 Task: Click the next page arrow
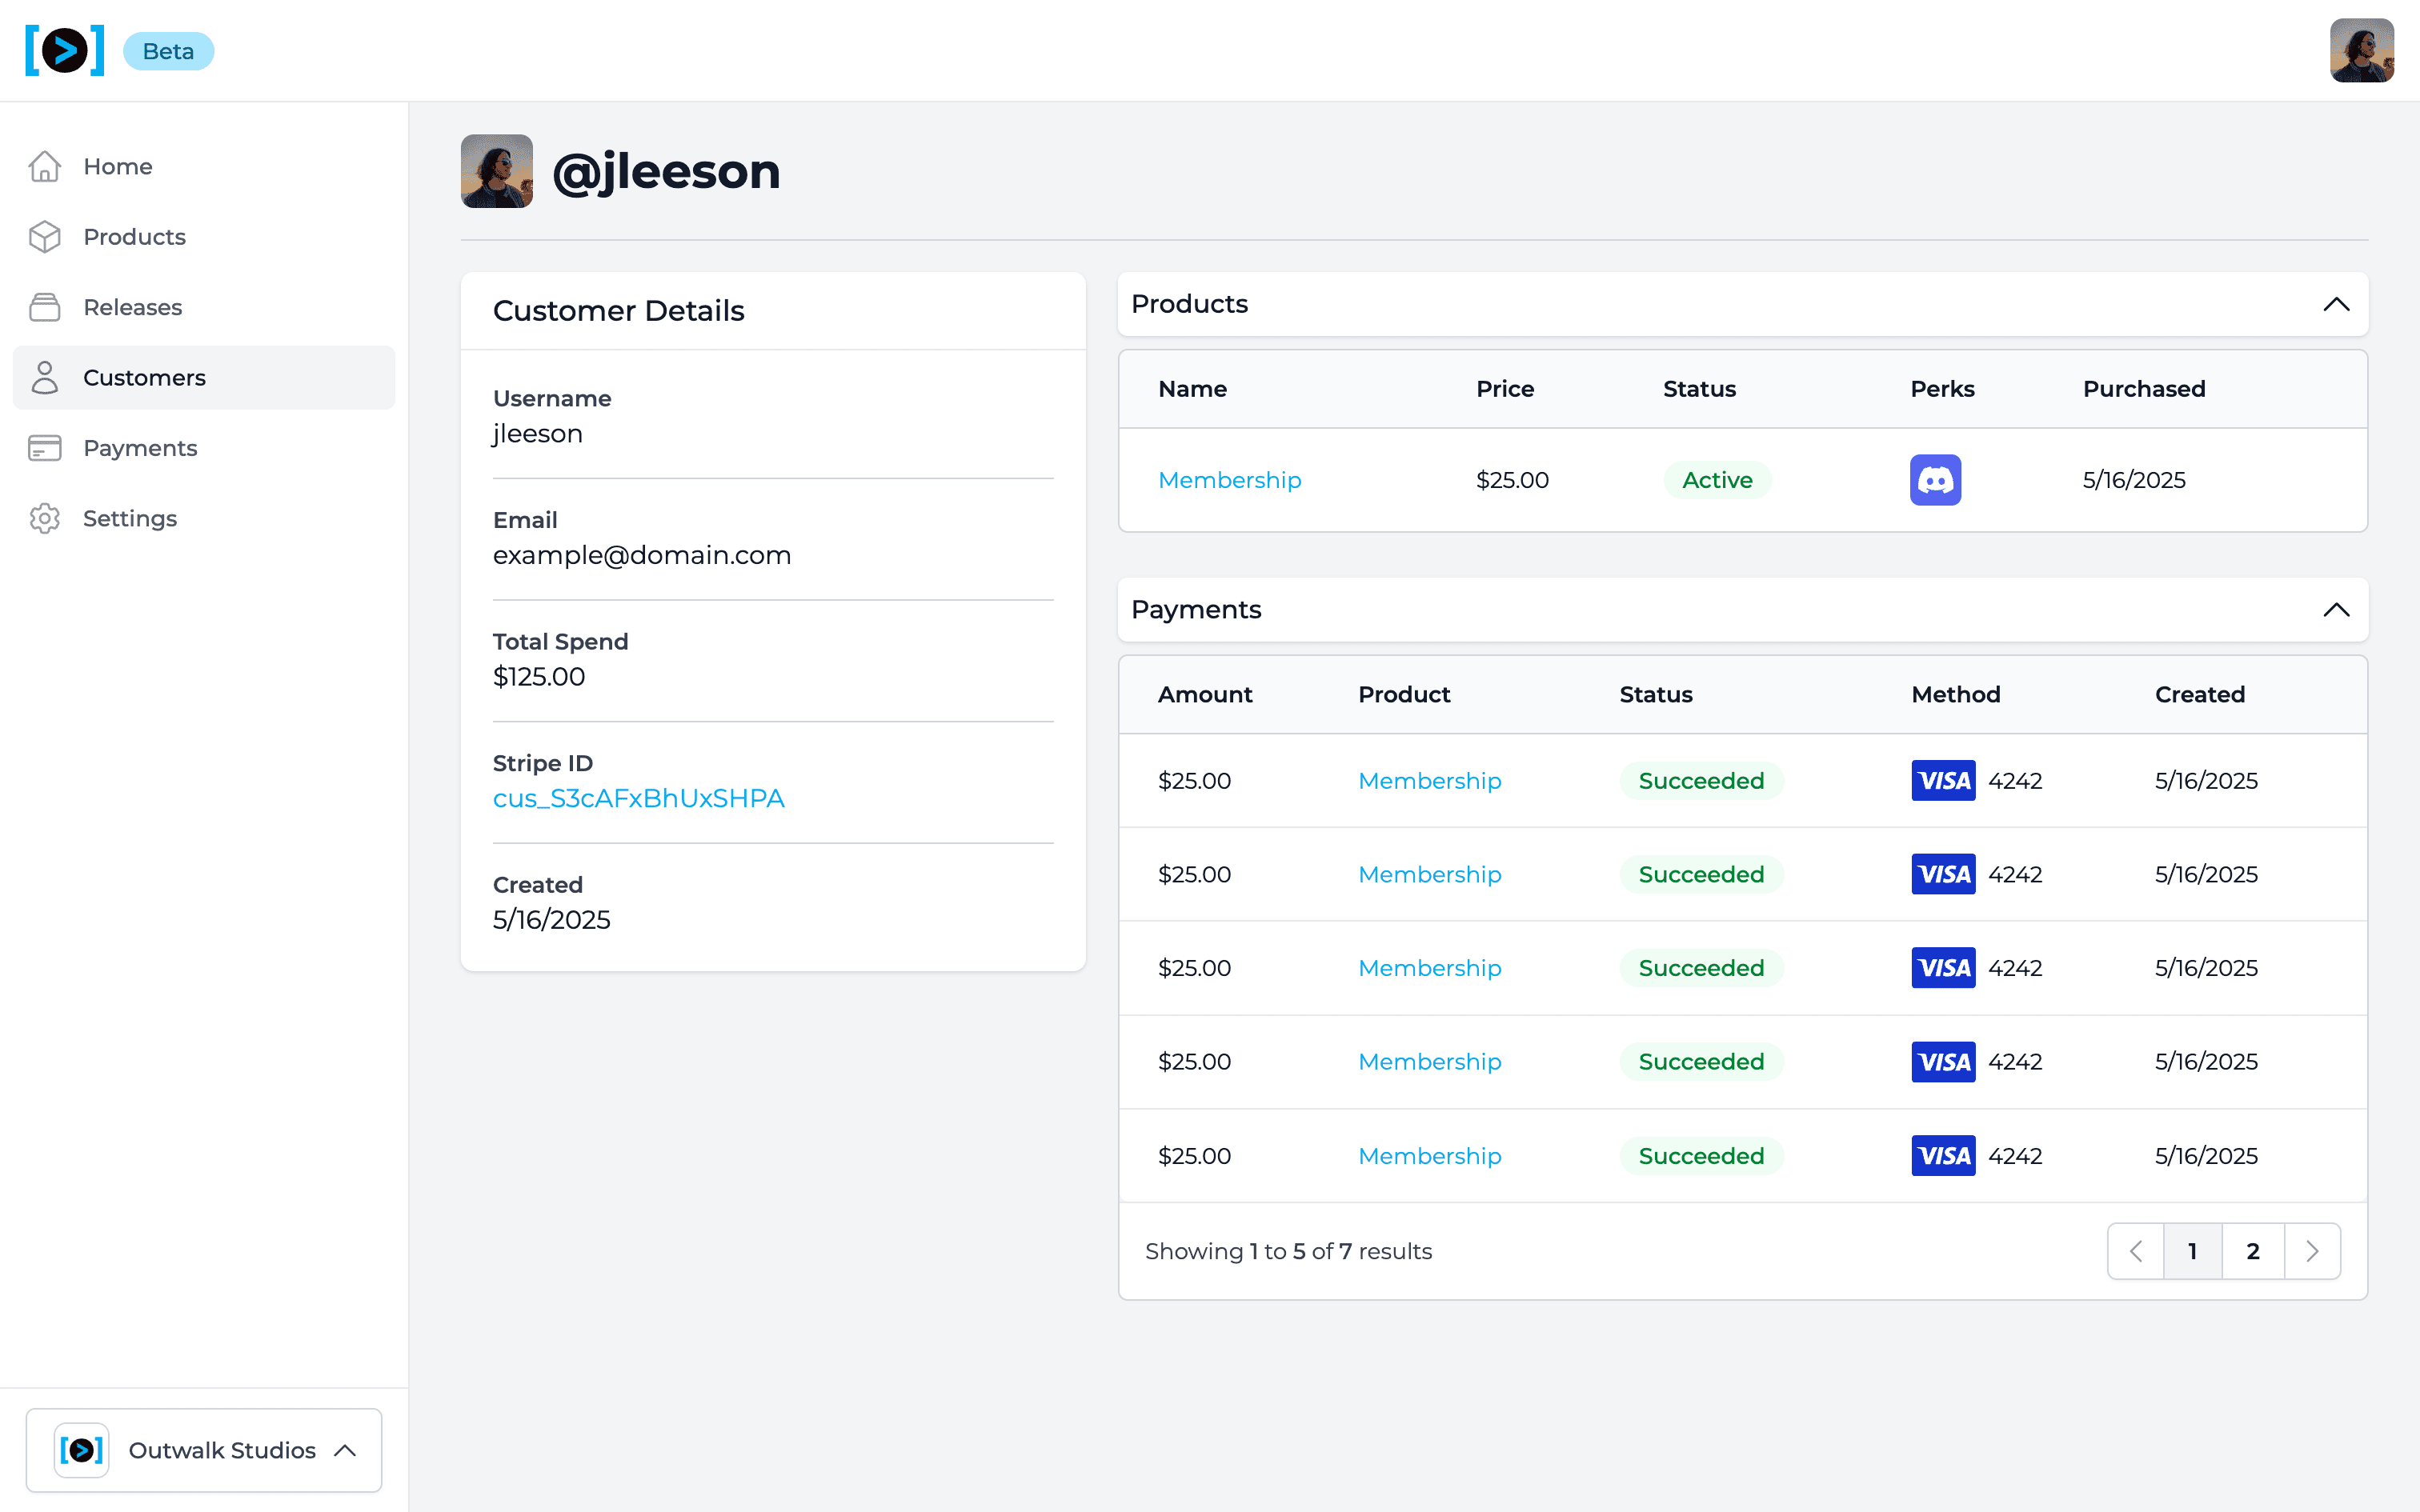tap(2312, 1251)
